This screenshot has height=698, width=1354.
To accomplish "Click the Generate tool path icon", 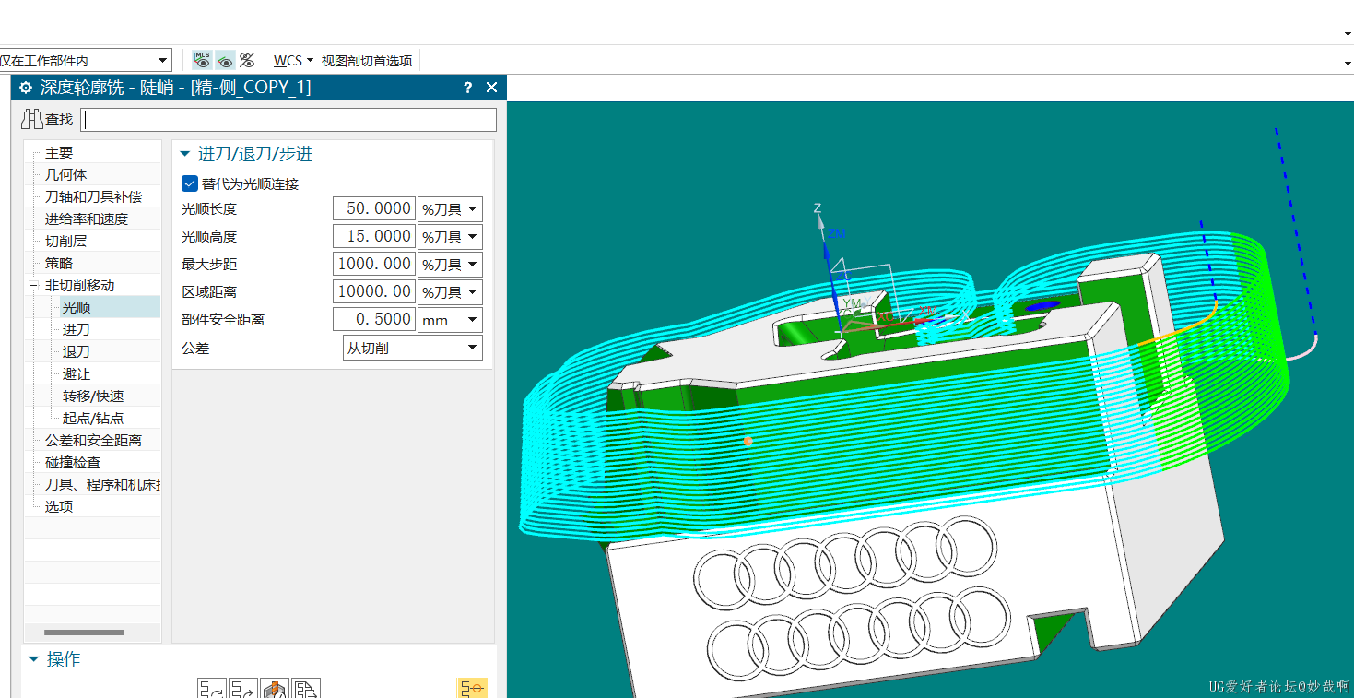I will click(212, 689).
